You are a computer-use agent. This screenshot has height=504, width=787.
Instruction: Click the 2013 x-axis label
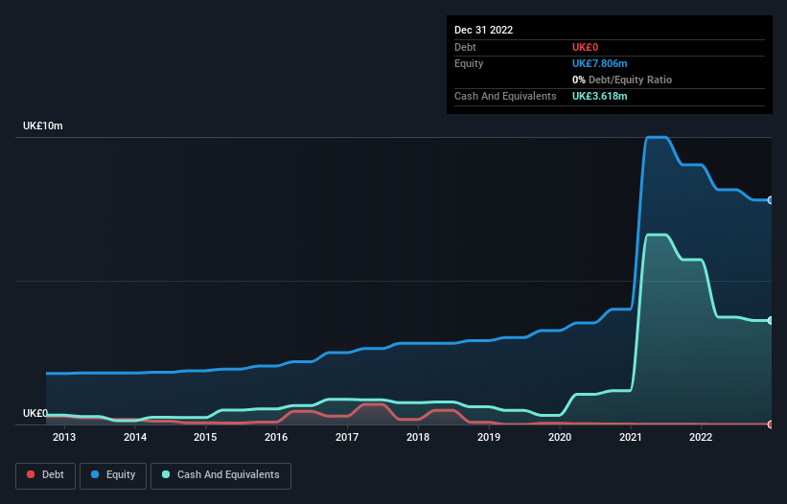coord(64,437)
